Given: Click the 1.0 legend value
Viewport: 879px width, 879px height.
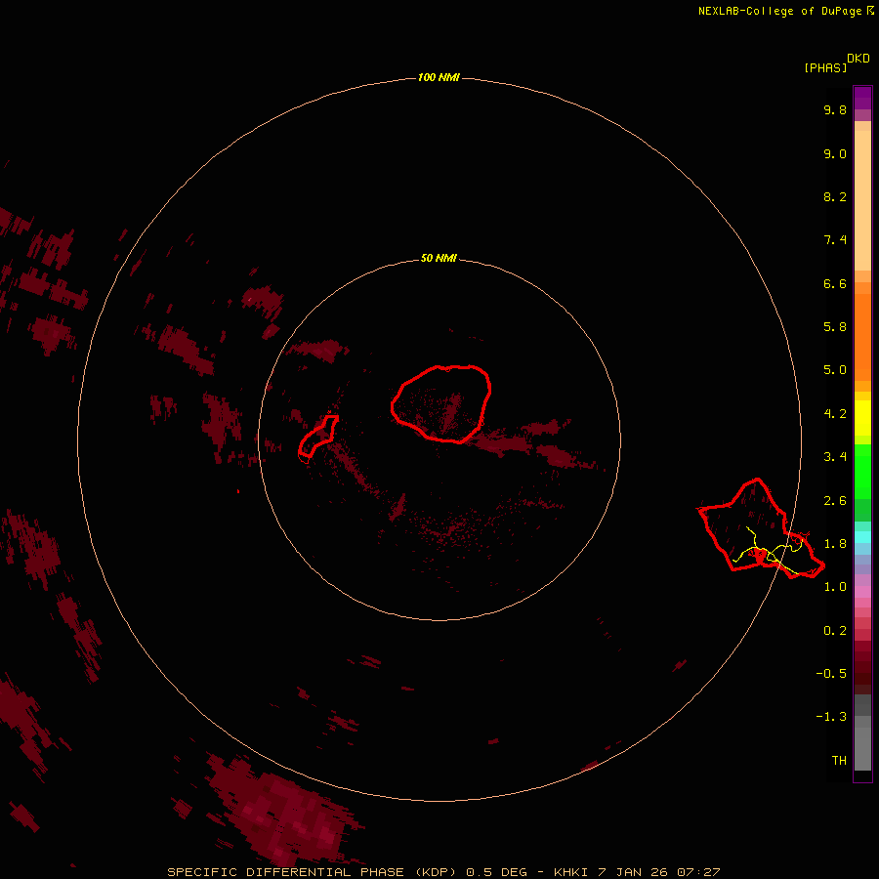Looking at the screenshot, I should [835, 587].
